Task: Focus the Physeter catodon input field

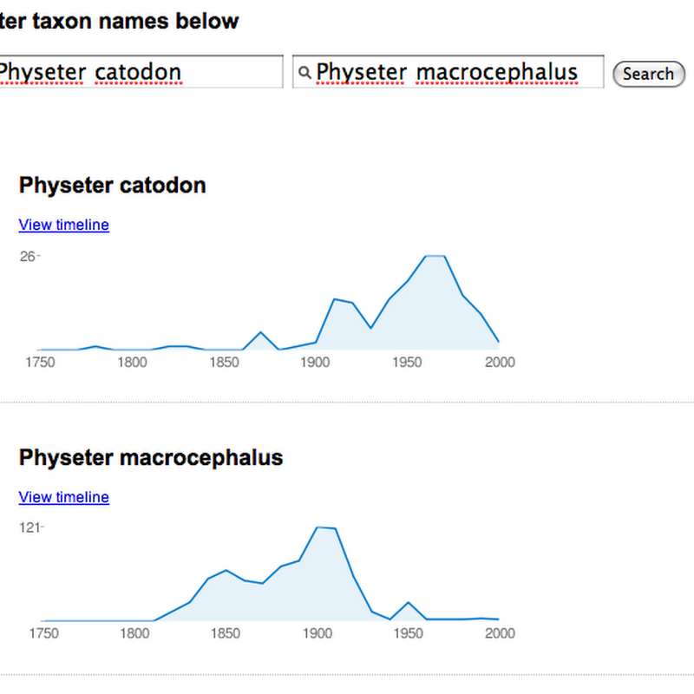Action: pos(141,72)
